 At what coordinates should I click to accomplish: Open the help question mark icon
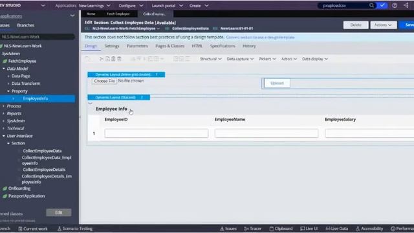395,5
